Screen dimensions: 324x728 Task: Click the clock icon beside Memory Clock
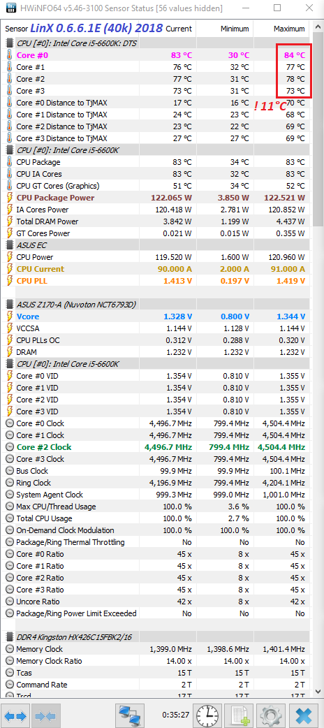(9, 649)
